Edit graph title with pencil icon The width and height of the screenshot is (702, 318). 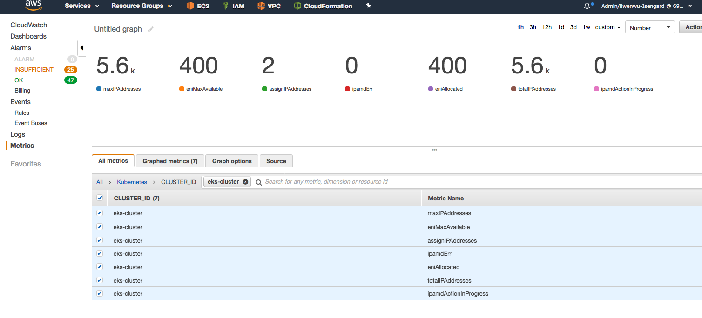(151, 29)
